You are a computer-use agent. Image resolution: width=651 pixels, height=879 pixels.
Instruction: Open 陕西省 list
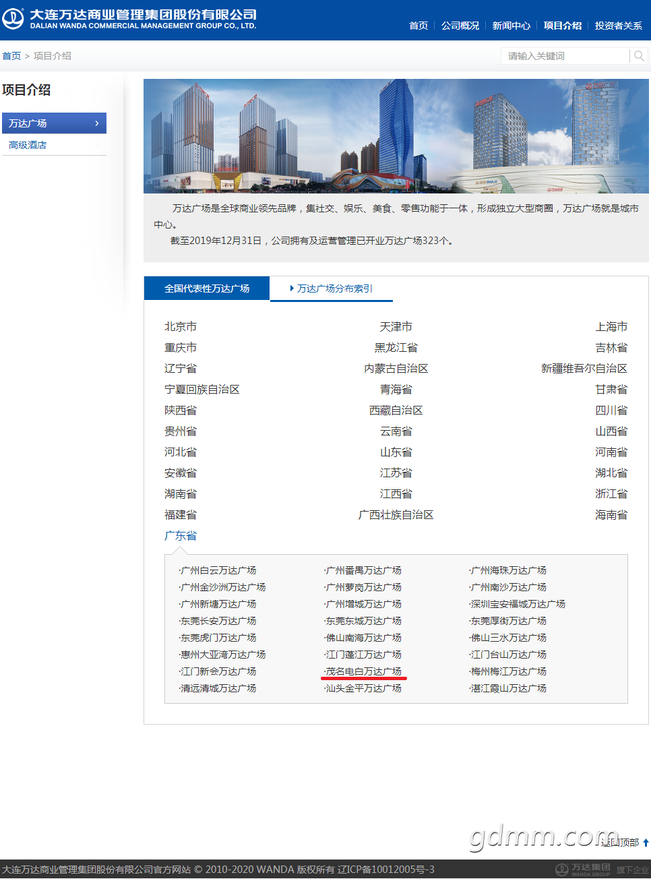click(181, 411)
